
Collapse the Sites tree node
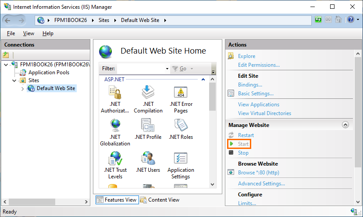tap(14, 80)
